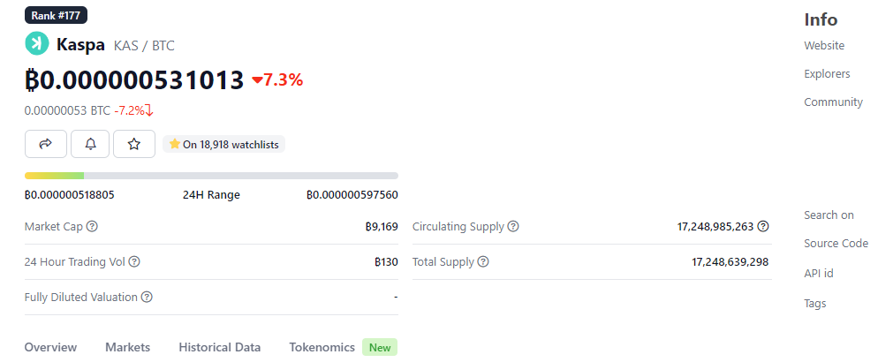Switch to the Overview tab

click(50, 348)
